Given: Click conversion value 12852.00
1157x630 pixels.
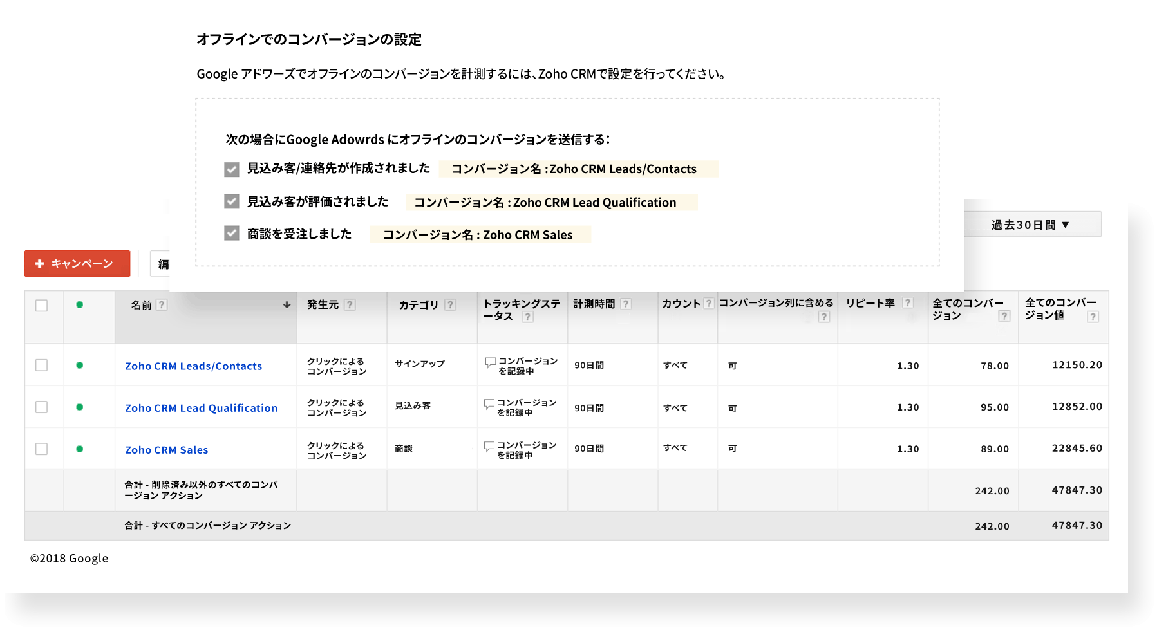Looking at the screenshot, I should pyautogui.click(x=1077, y=407).
